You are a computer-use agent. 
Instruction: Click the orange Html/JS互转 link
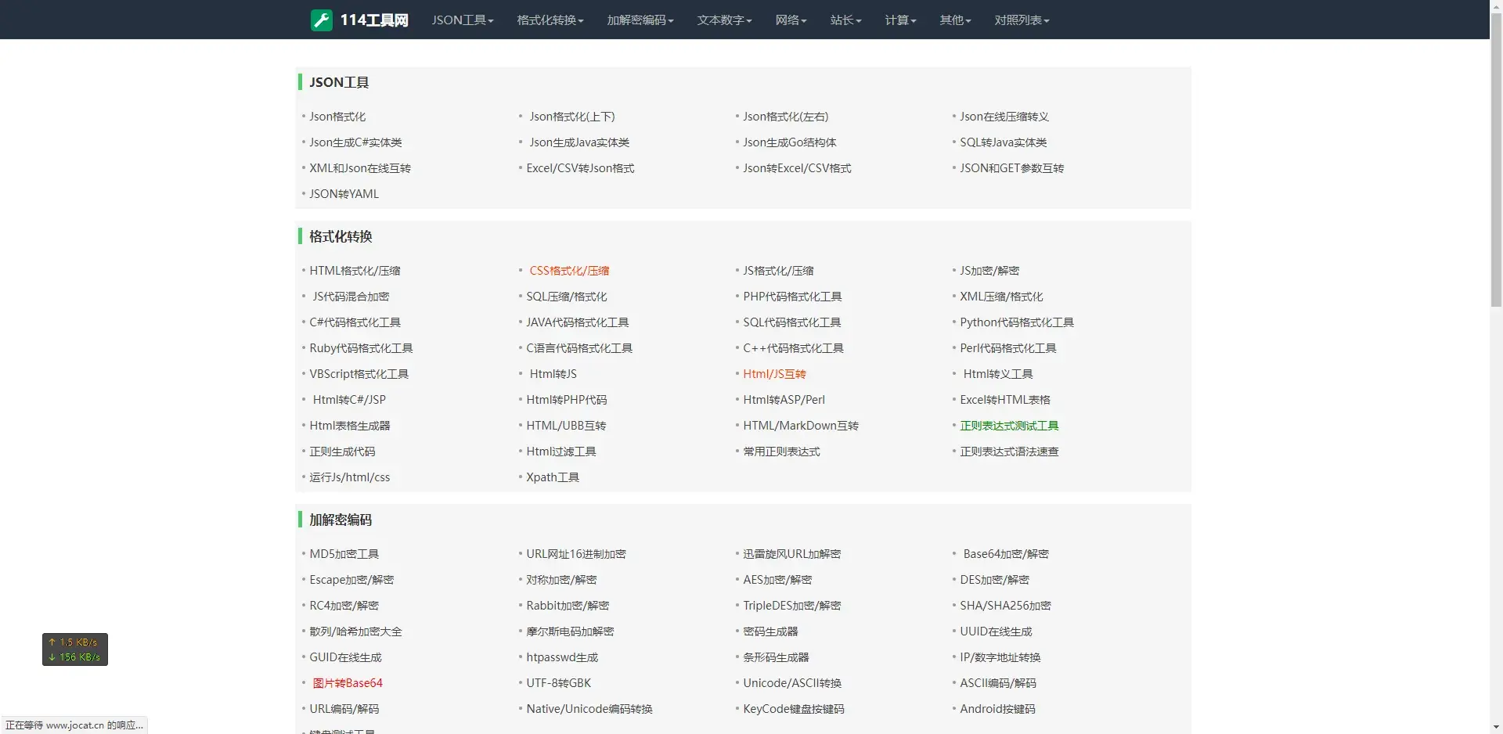pyautogui.click(x=774, y=374)
